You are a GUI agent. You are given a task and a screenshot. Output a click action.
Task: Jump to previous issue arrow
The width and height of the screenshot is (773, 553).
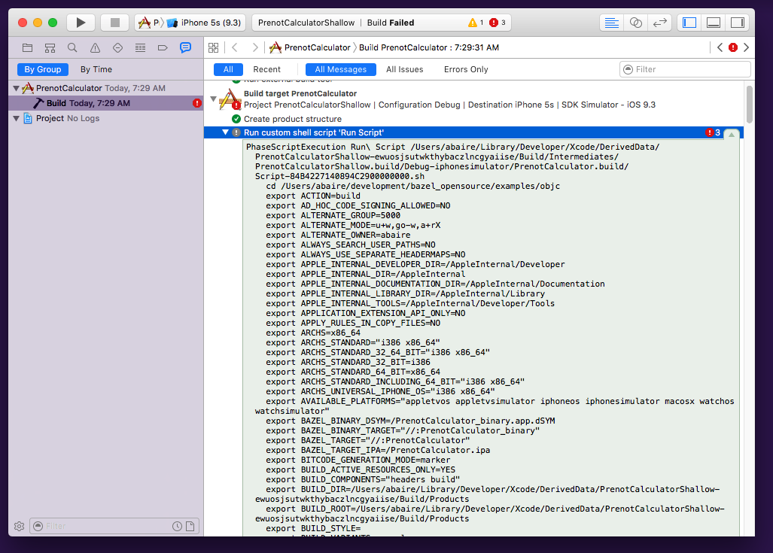point(720,48)
